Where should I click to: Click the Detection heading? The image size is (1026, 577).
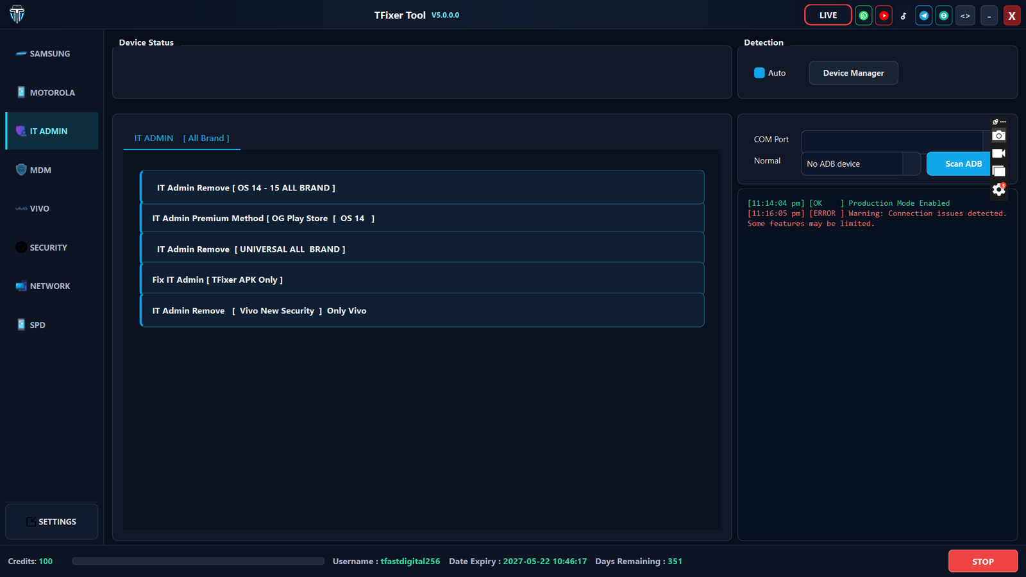764,42
